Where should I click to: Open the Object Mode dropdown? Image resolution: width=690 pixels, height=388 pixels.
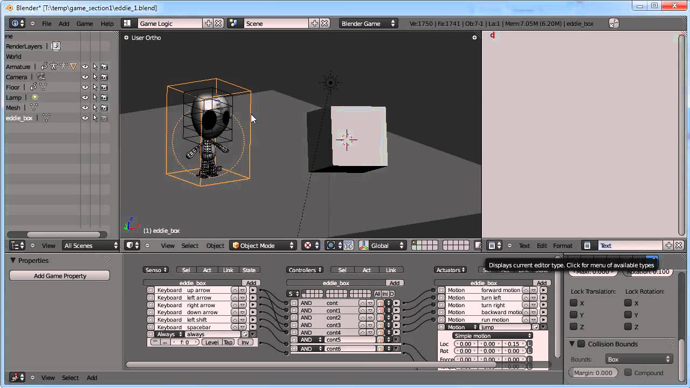pos(263,245)
